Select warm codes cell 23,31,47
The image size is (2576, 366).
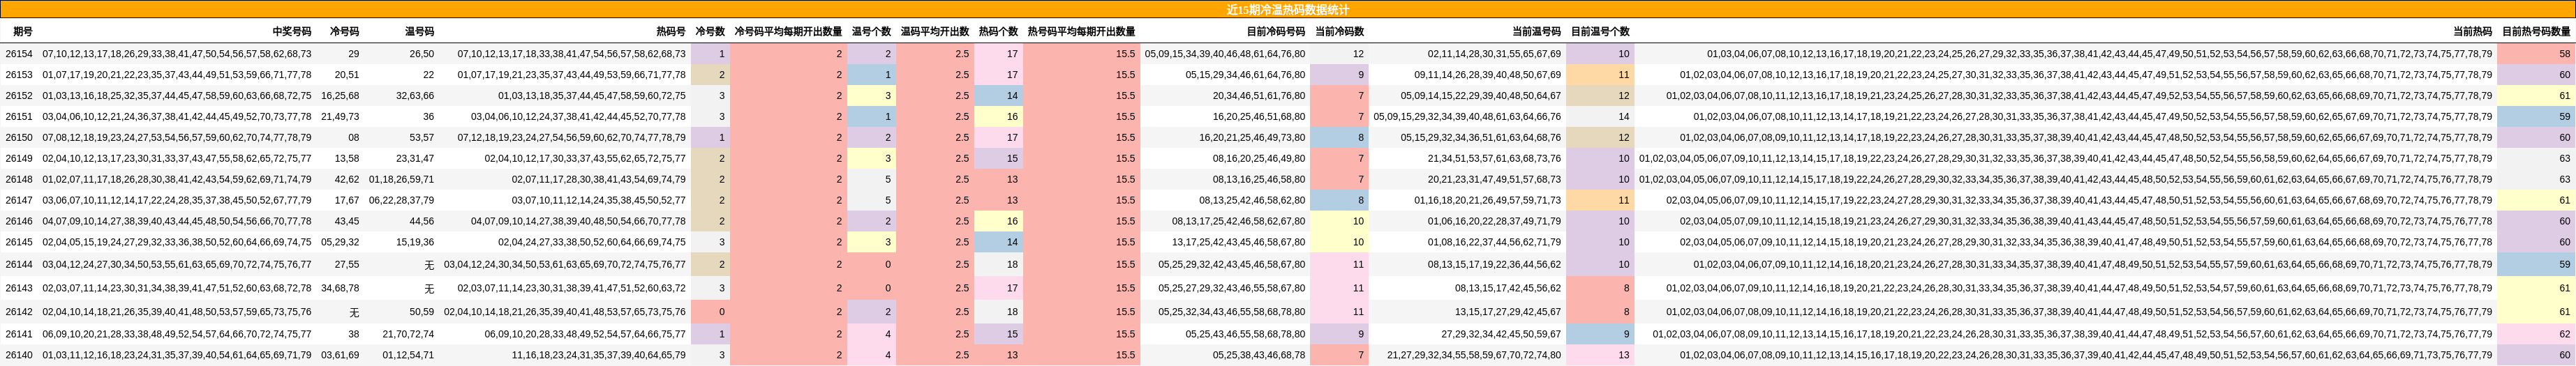pos(415,158)
